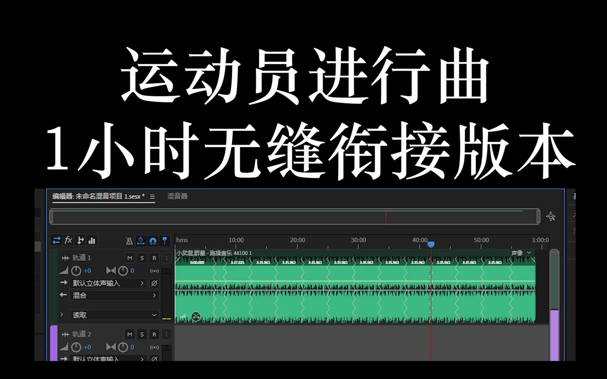Screen dimensions: 607x379
Task: Arm Track 2 for recording (R)
Action: pos(154,334)
